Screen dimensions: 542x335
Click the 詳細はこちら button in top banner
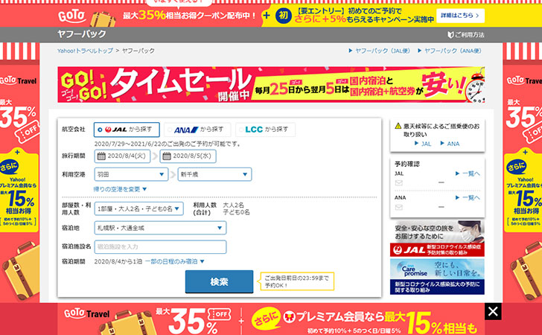pos(460,16)
